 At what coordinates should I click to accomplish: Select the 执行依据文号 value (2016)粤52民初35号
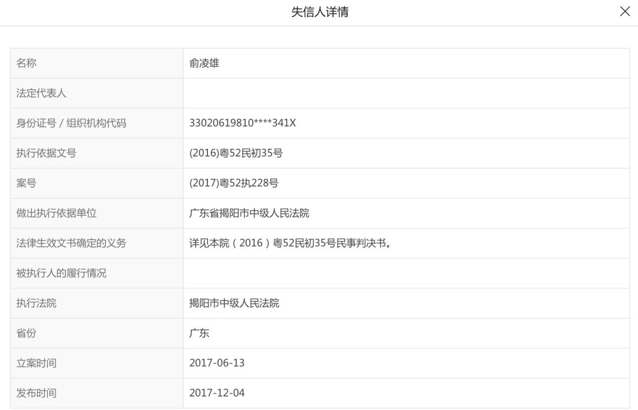point(234,153)
